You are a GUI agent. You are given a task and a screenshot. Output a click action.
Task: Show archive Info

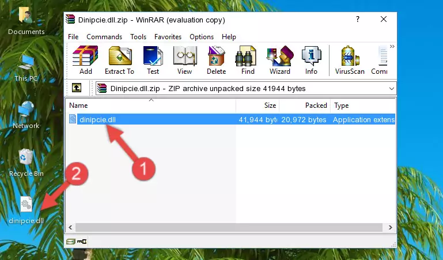(x=311, y=60)
